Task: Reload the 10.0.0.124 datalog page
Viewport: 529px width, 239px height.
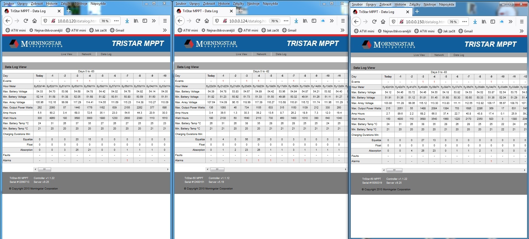Action: coord(198,21)
